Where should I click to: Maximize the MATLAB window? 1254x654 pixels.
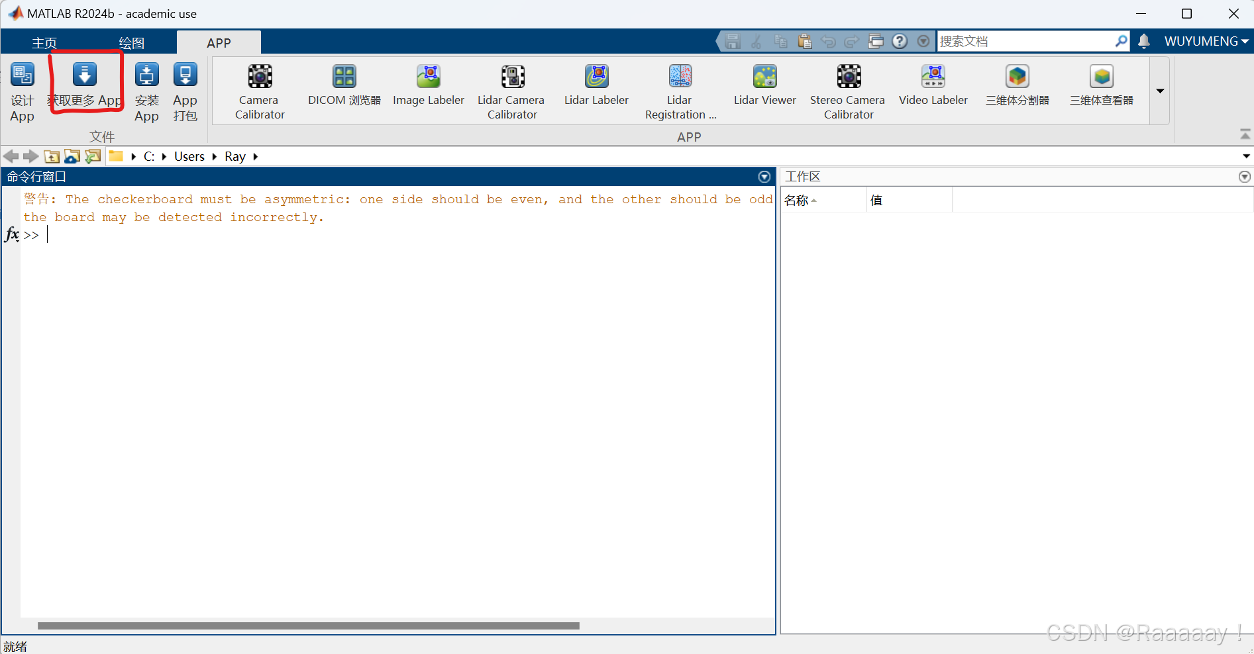click(1187, 14)
